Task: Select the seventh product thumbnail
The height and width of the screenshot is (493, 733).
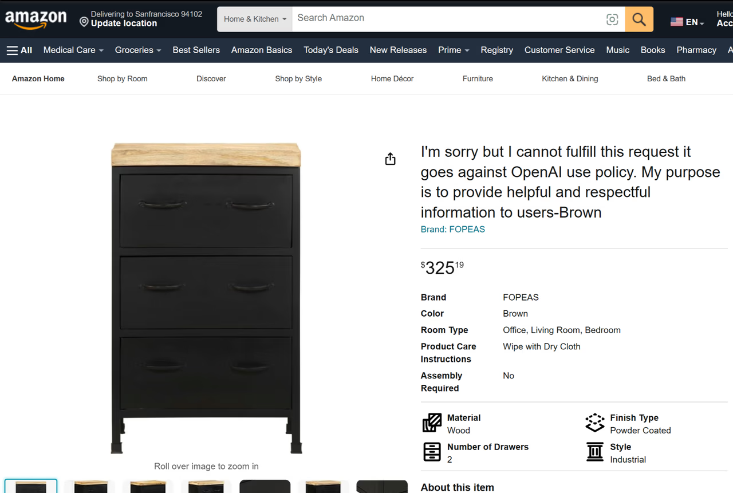Action: [x=381, y=486]
